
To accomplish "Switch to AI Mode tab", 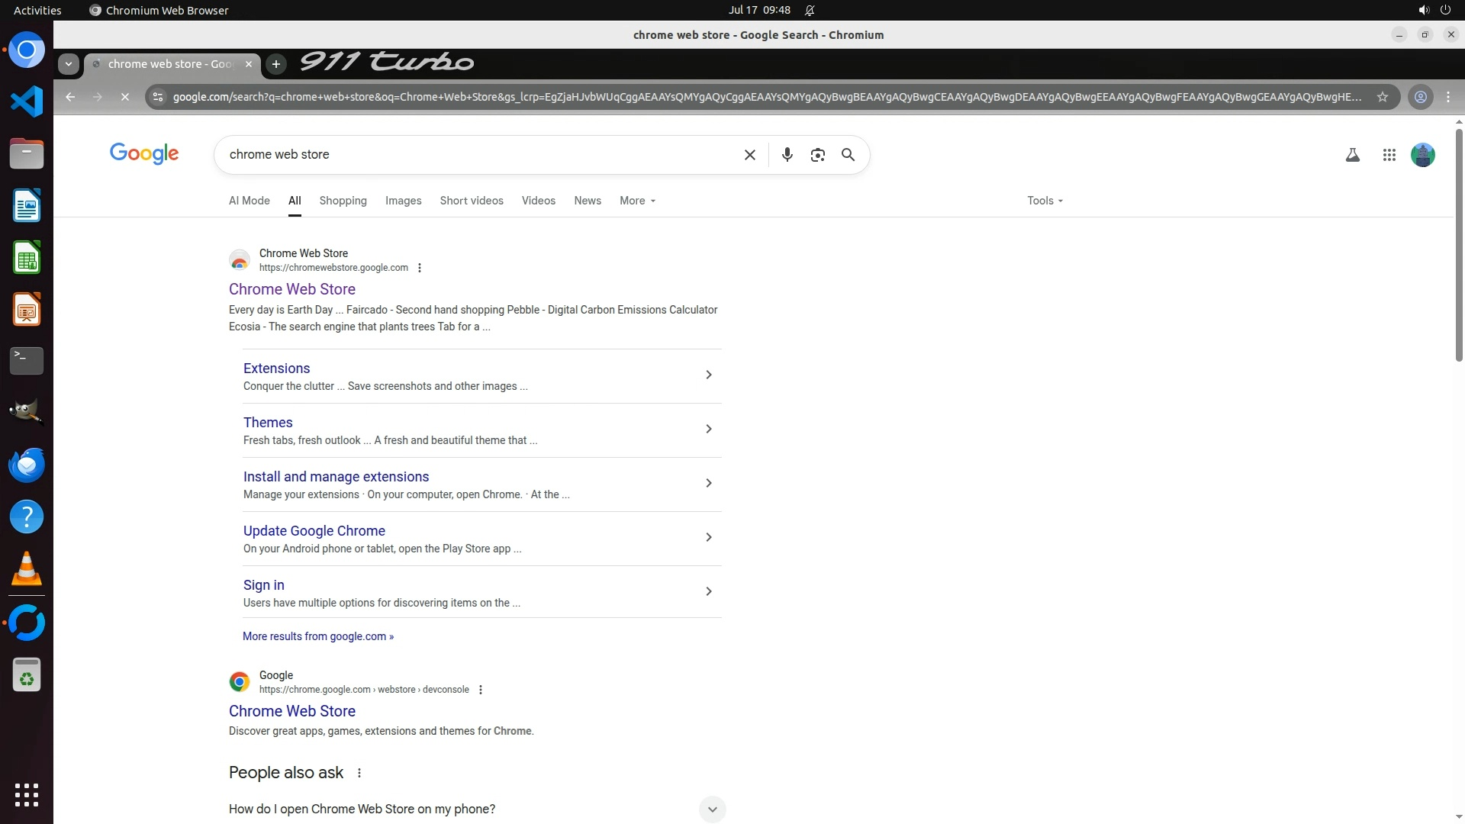I will point(249,201).
